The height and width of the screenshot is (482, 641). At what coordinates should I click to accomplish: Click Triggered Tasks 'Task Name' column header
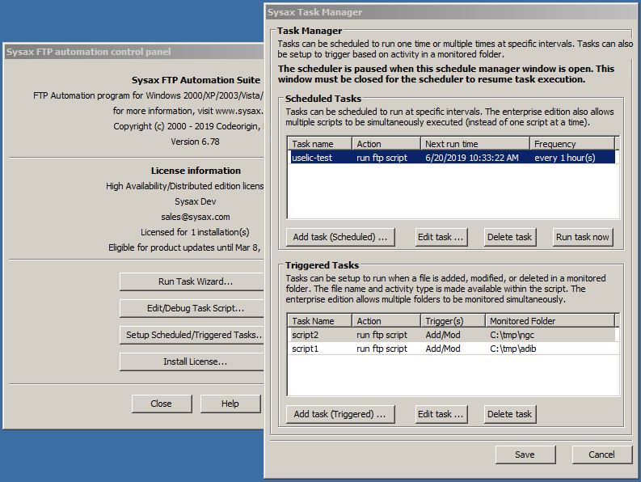(319, 321)
